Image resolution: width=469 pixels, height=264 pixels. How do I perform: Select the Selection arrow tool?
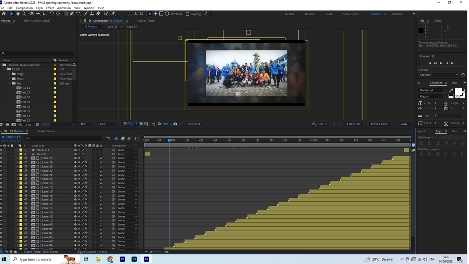click(12, 14)
